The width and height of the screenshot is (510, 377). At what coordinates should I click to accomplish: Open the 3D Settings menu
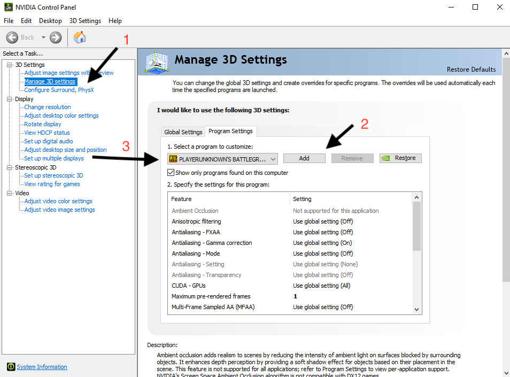pos(85,21)
